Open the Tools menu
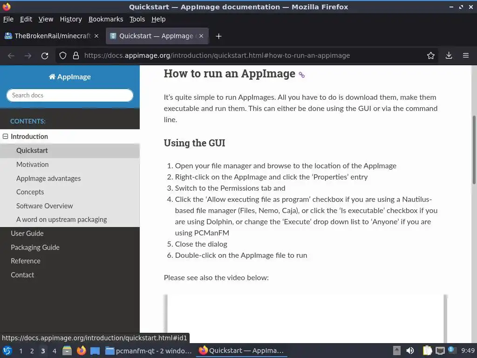Viewport: 477px width, 358px height. pos(137,19)
